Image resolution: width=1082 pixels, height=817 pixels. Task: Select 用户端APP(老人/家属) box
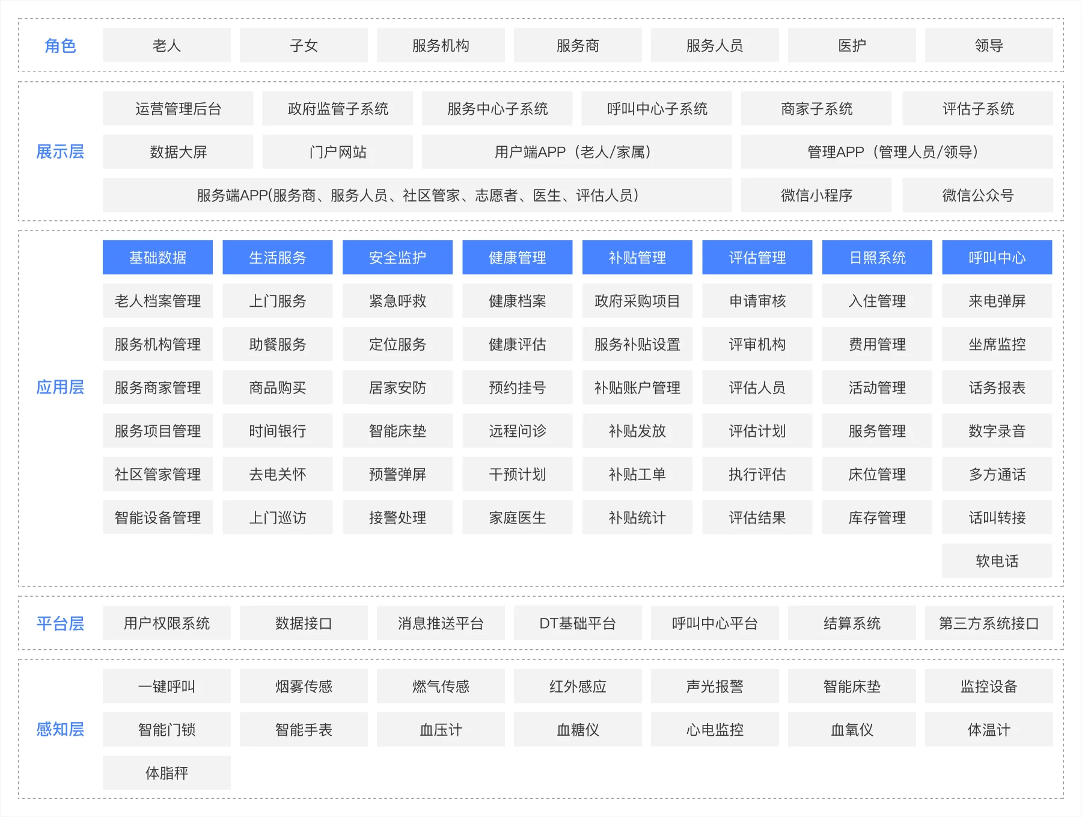point(577,152)
